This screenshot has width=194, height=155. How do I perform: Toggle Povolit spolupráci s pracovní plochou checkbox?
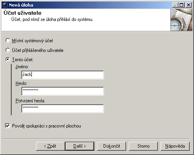7,126
